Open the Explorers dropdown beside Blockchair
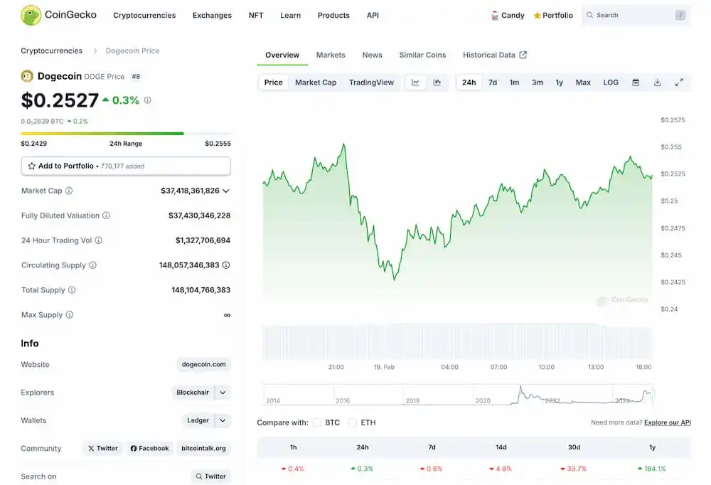 coord(223,392)
